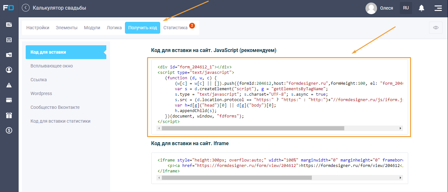Click Iframe code horizontal scrollbar thumb
The width and height of the screenshot is (448, 192).
[x=237, y=178]
